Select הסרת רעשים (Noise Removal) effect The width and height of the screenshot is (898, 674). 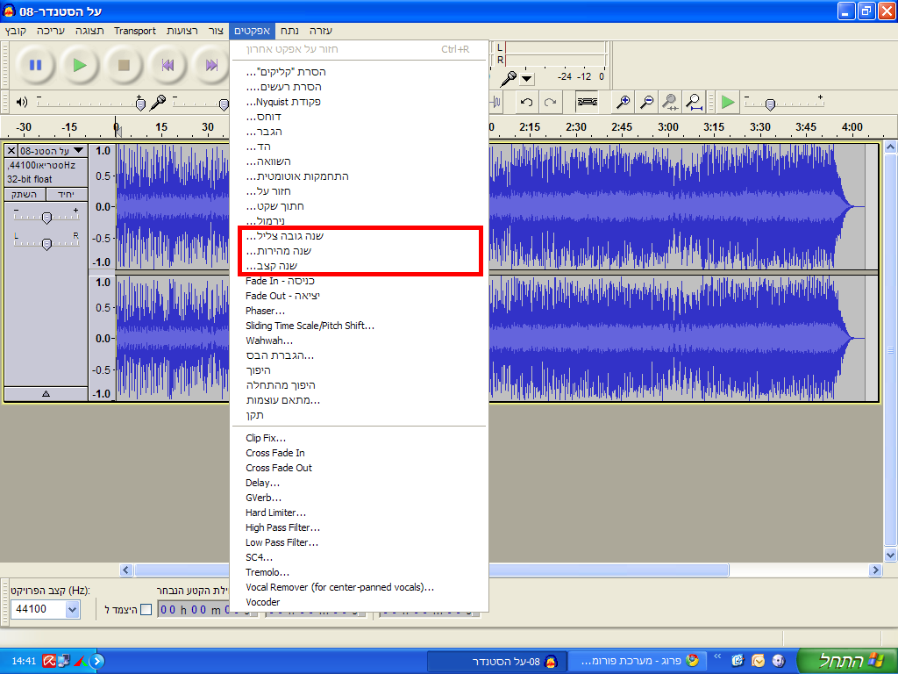(x=359, y=87)
